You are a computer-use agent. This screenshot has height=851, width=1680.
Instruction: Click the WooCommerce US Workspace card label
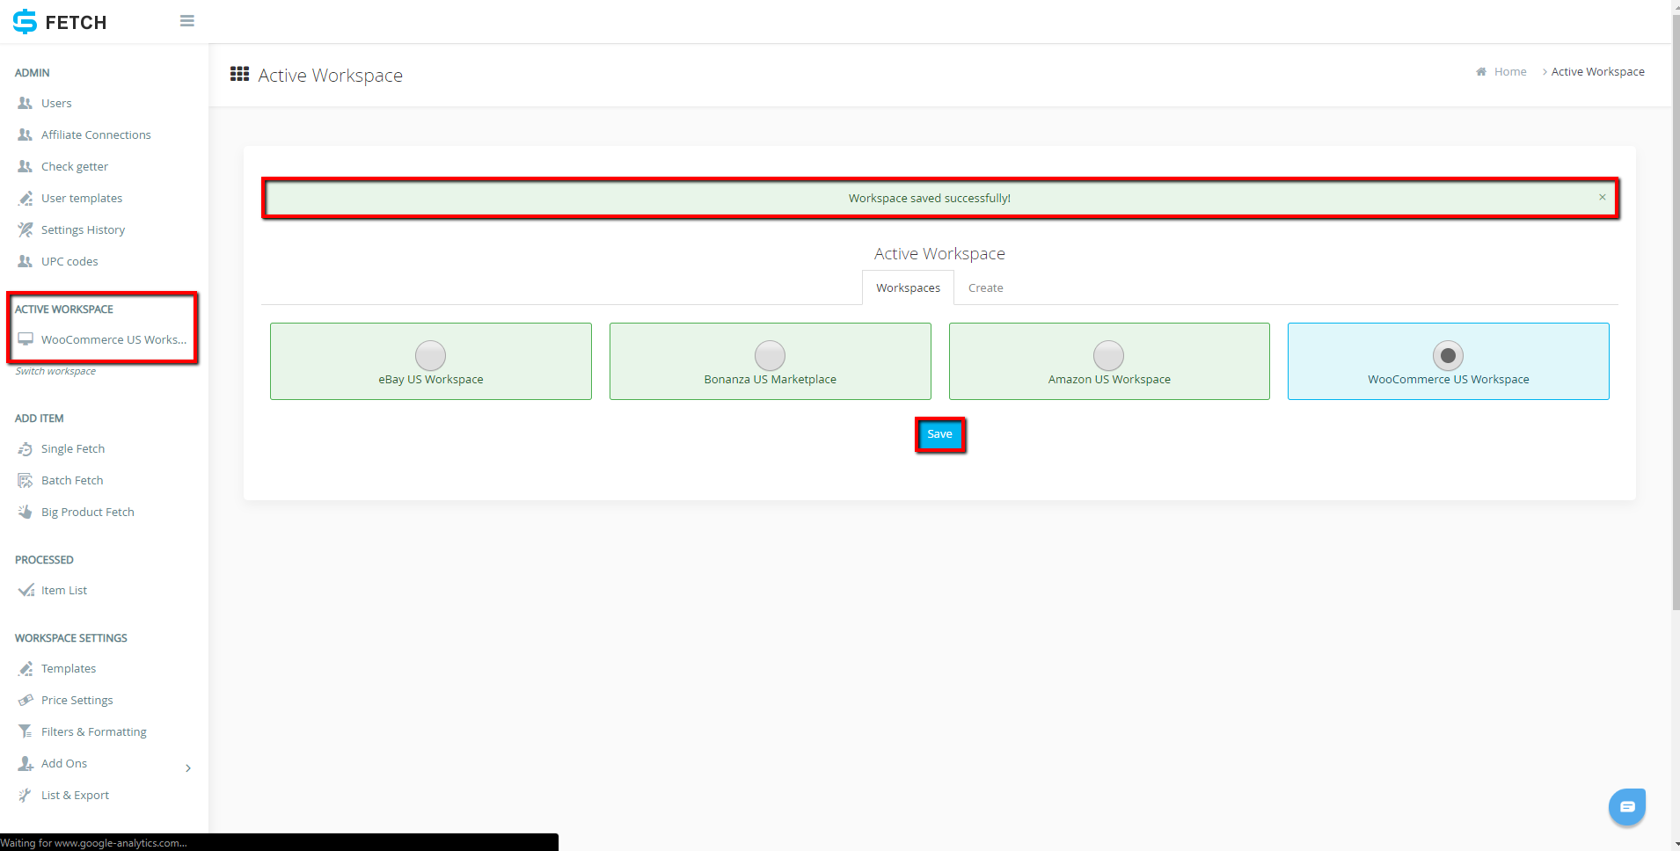pyautogui.click(x=1448, y=379)
